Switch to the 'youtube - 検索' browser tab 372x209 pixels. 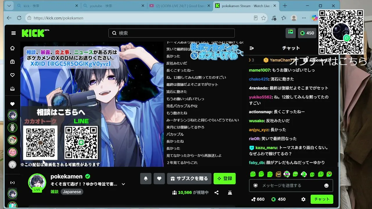114,6
